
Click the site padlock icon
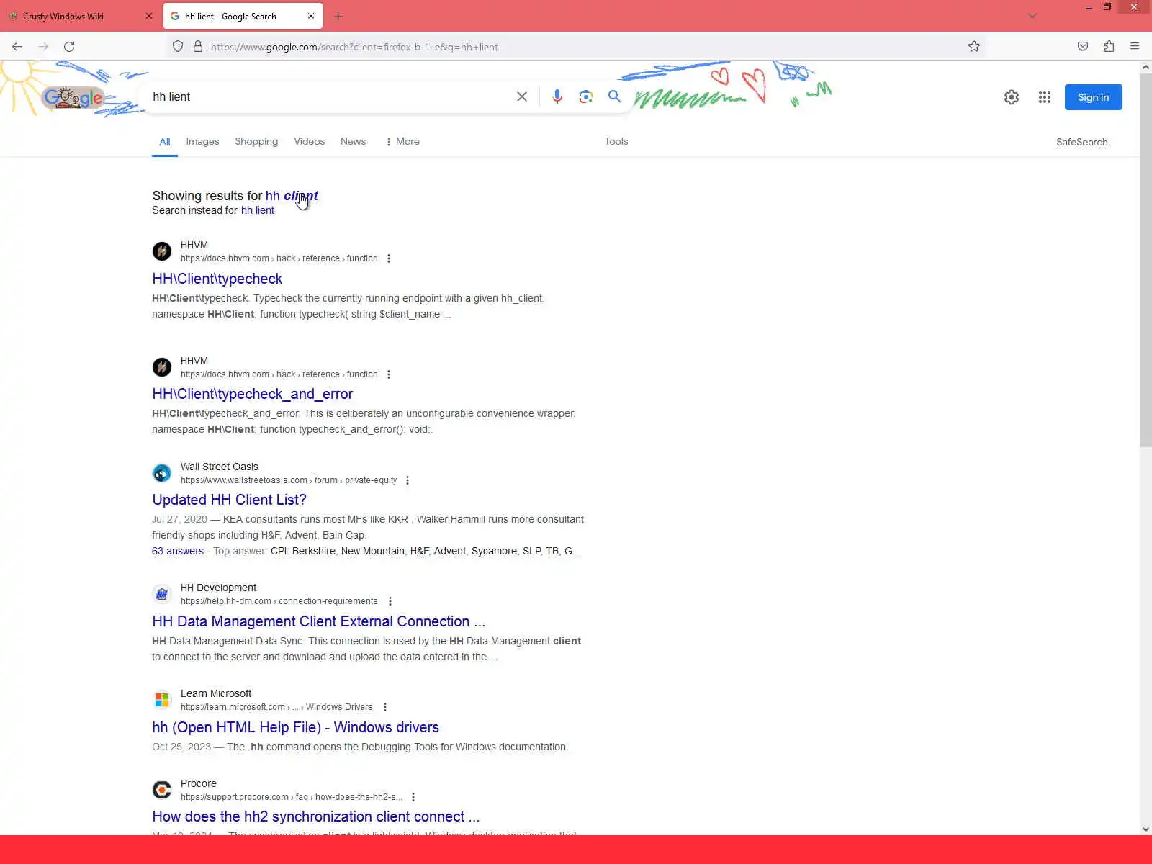pyautogui.click(x=198, y=47)
